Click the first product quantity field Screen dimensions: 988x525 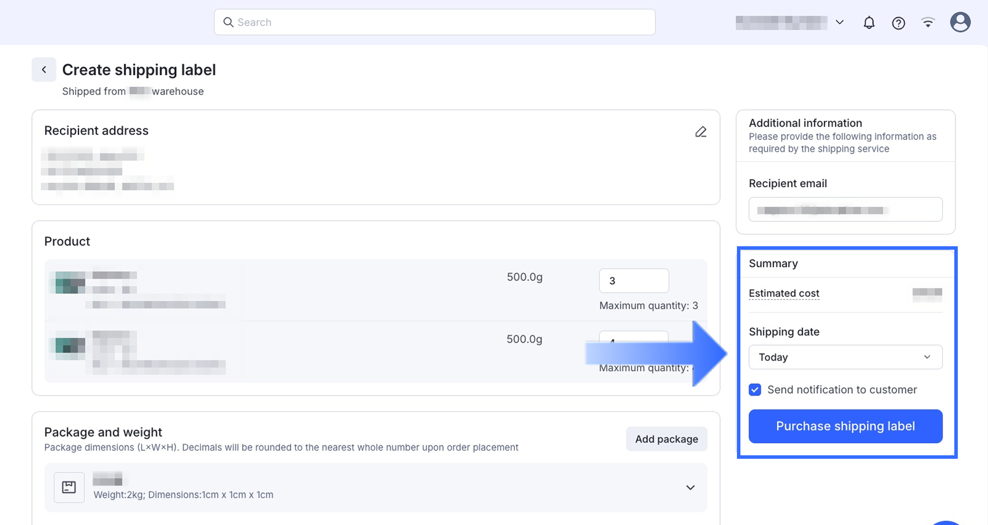[633, 281]
